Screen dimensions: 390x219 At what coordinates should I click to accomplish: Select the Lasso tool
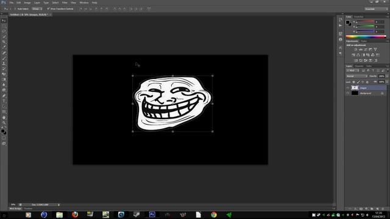click(4, 31)
